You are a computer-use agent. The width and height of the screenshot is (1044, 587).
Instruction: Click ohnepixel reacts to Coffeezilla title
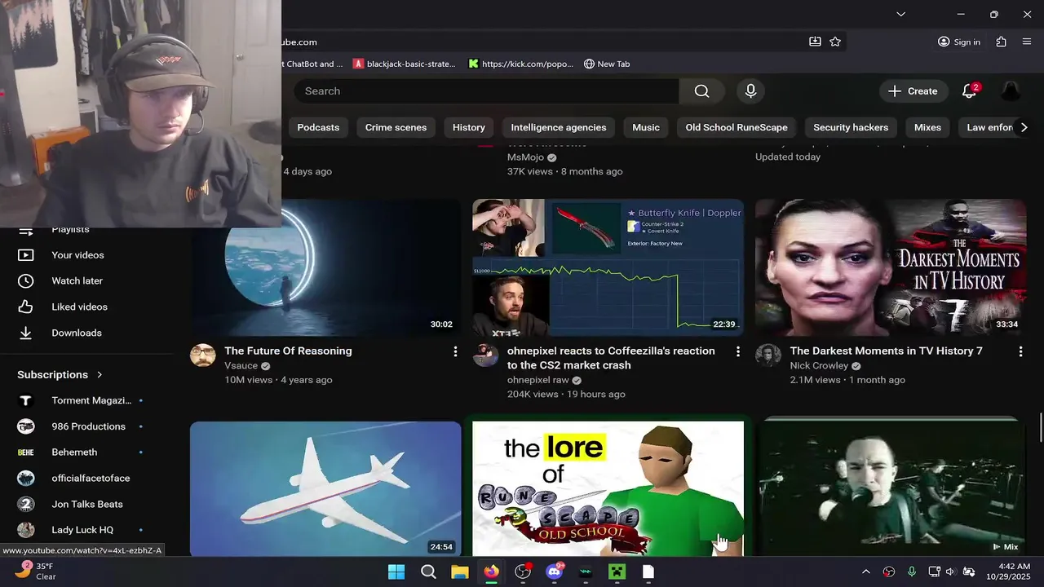tap(611, 358)
